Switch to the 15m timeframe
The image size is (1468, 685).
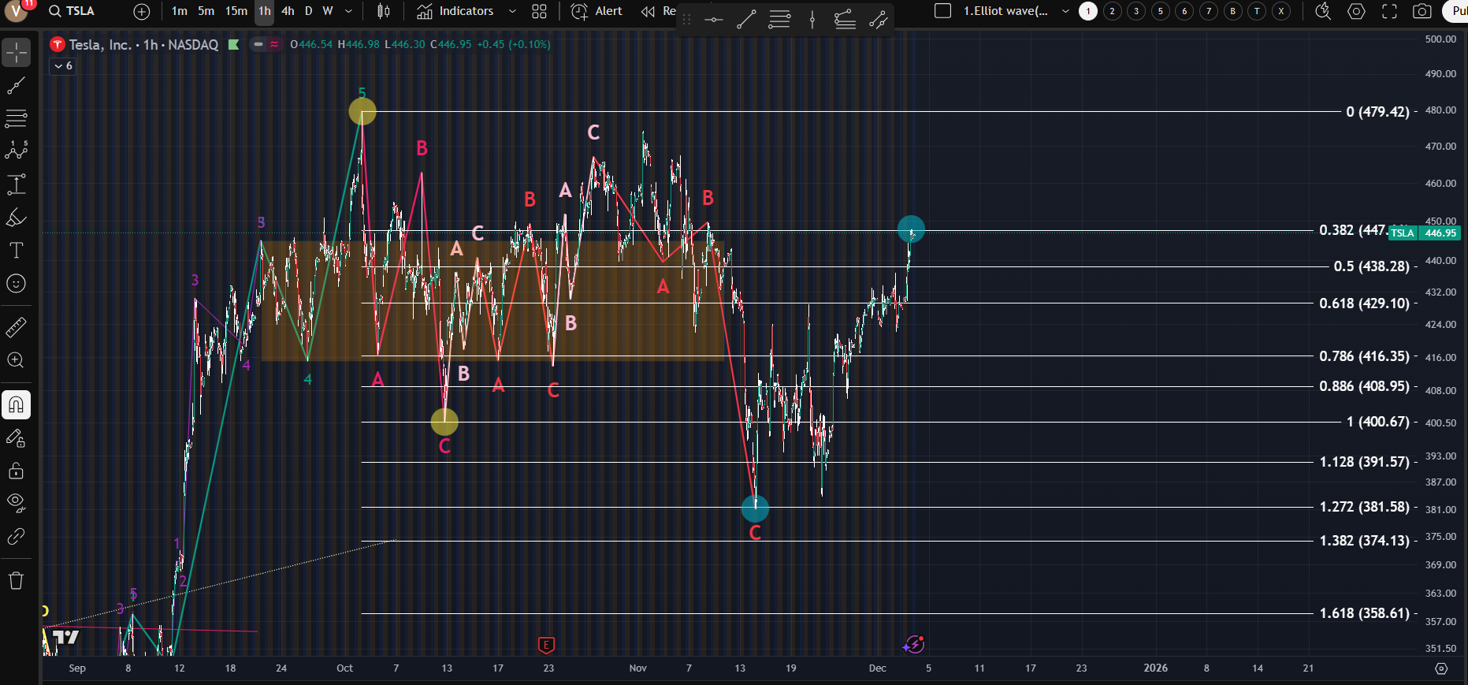236,11
